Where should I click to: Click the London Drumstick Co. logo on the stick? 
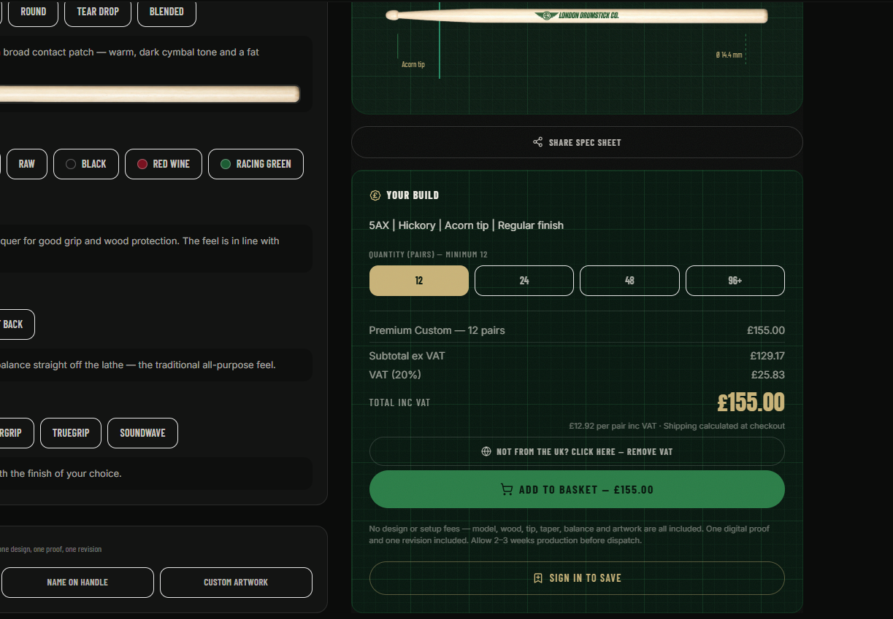coord(577,15)
